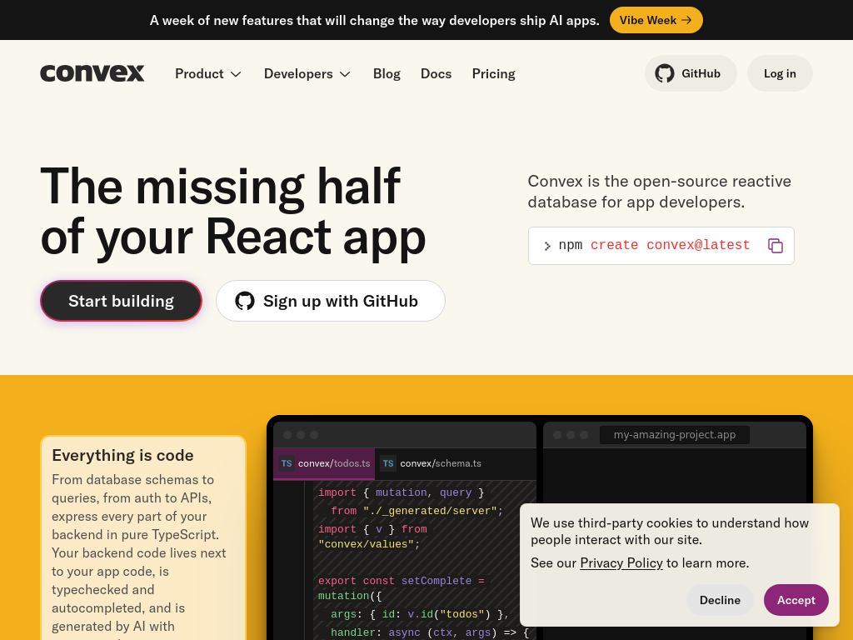Copy the npm create command
The height and width of the screenshot is (640, 853).
tap(775, 246)
